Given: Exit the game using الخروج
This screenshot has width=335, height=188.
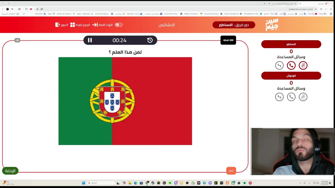Looking at the screenshot, I should (62, 25).
